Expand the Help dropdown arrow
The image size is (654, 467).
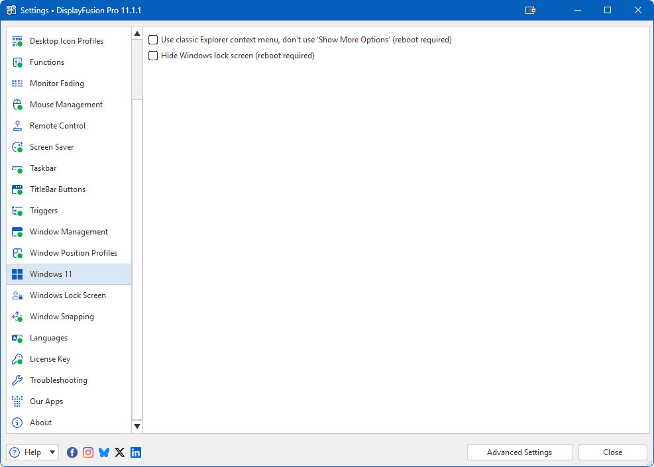coord(52,452)
